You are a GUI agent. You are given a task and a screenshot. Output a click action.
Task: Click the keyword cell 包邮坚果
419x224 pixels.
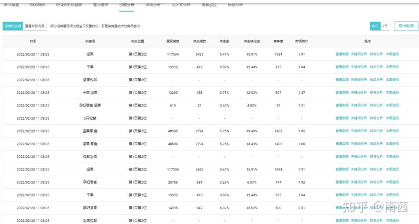tap(90, 156)
